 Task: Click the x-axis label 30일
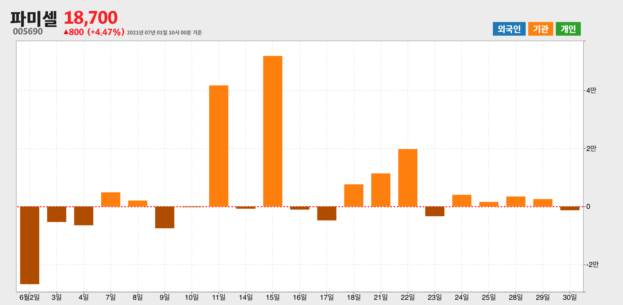tap(570, 297)
